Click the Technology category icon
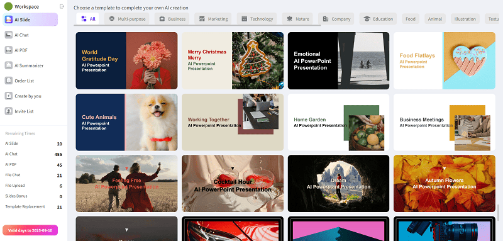This screenshot has height=241, width=503. click(x=245, y=19)
